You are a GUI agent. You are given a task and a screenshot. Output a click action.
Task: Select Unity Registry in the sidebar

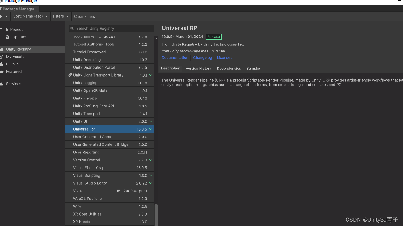[32, 49]
